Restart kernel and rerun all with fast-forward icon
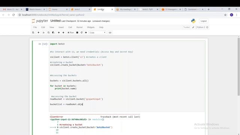Image resolution: width=240 pixels, height=135 pixels. pos(86,33)
